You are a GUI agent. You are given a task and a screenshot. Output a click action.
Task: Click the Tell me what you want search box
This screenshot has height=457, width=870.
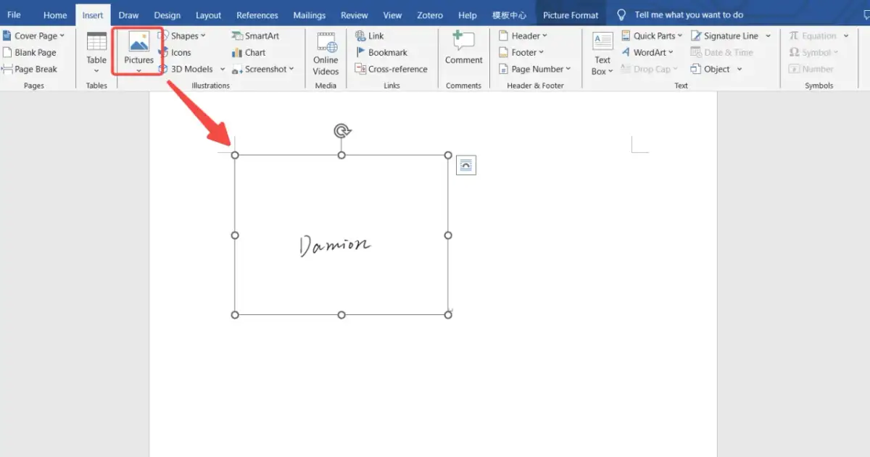[687, 14]
